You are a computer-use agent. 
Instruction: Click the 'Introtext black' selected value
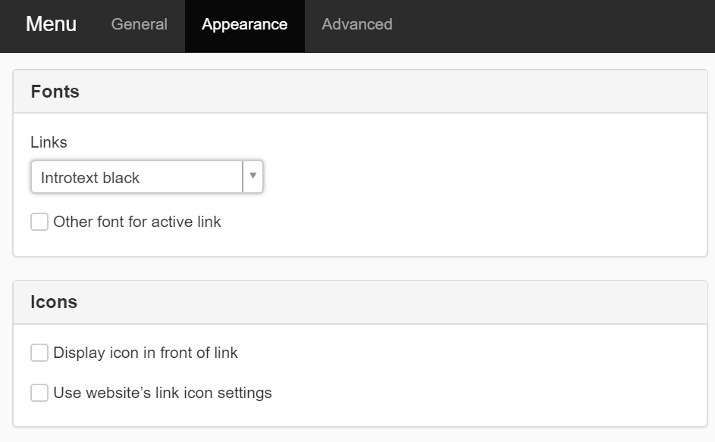(90, 178)
